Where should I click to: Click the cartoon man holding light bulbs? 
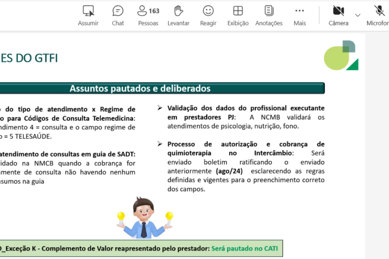144,218
